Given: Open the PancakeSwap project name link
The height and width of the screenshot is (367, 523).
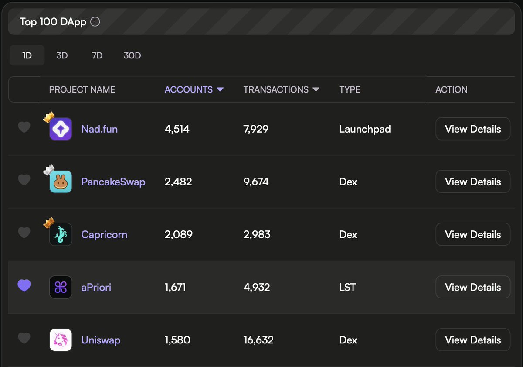Looking at the screenshot, I should 113,182.
